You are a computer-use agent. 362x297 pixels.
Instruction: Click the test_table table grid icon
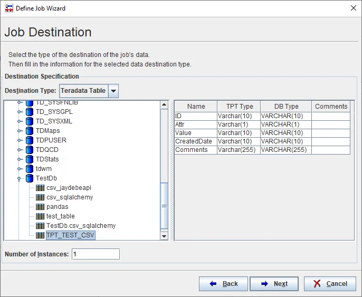40,216
